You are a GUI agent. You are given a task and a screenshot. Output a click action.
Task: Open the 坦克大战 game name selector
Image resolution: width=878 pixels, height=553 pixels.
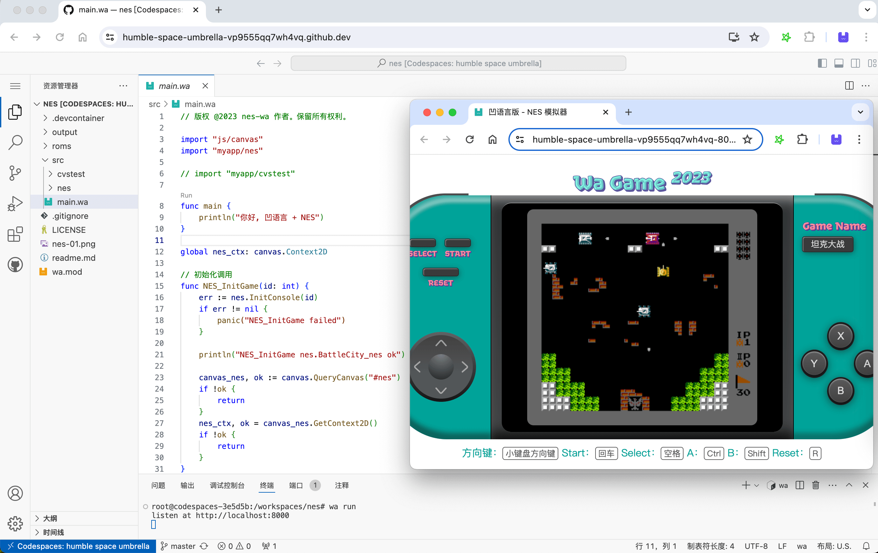[x=827, y=244]
